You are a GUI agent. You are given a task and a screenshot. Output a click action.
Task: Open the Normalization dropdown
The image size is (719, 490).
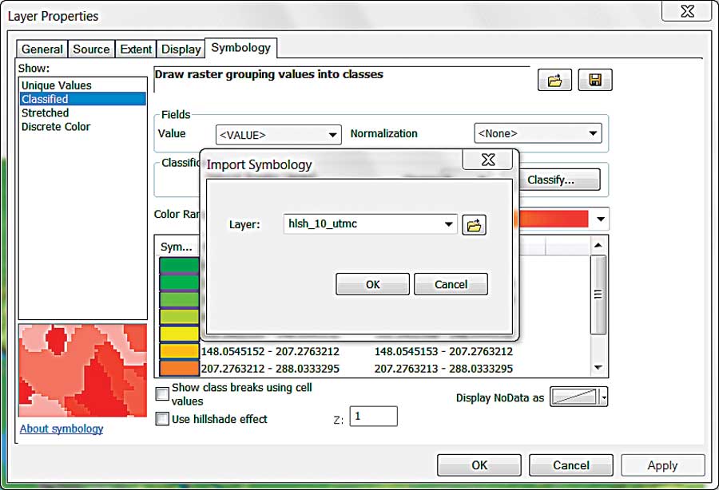coord(538,133)
